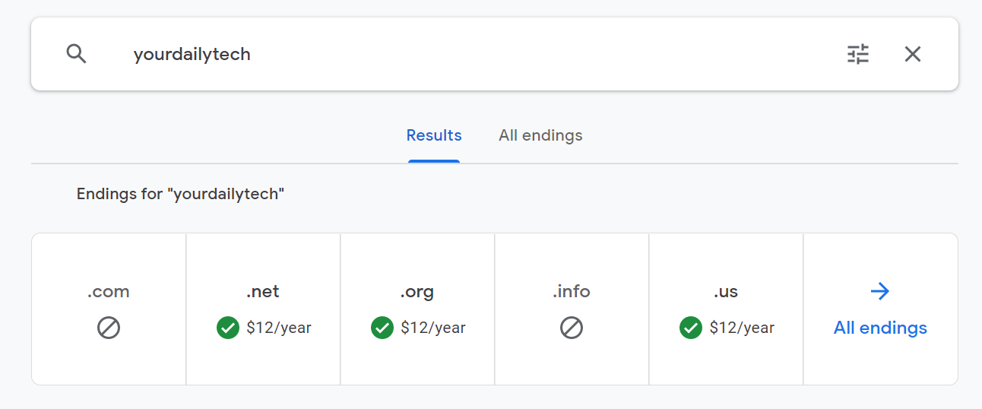Image resolution: width=982 pixels, height=409 pixels.
Task: Click in the yourdailytech search field
Action: pos(456,54)
